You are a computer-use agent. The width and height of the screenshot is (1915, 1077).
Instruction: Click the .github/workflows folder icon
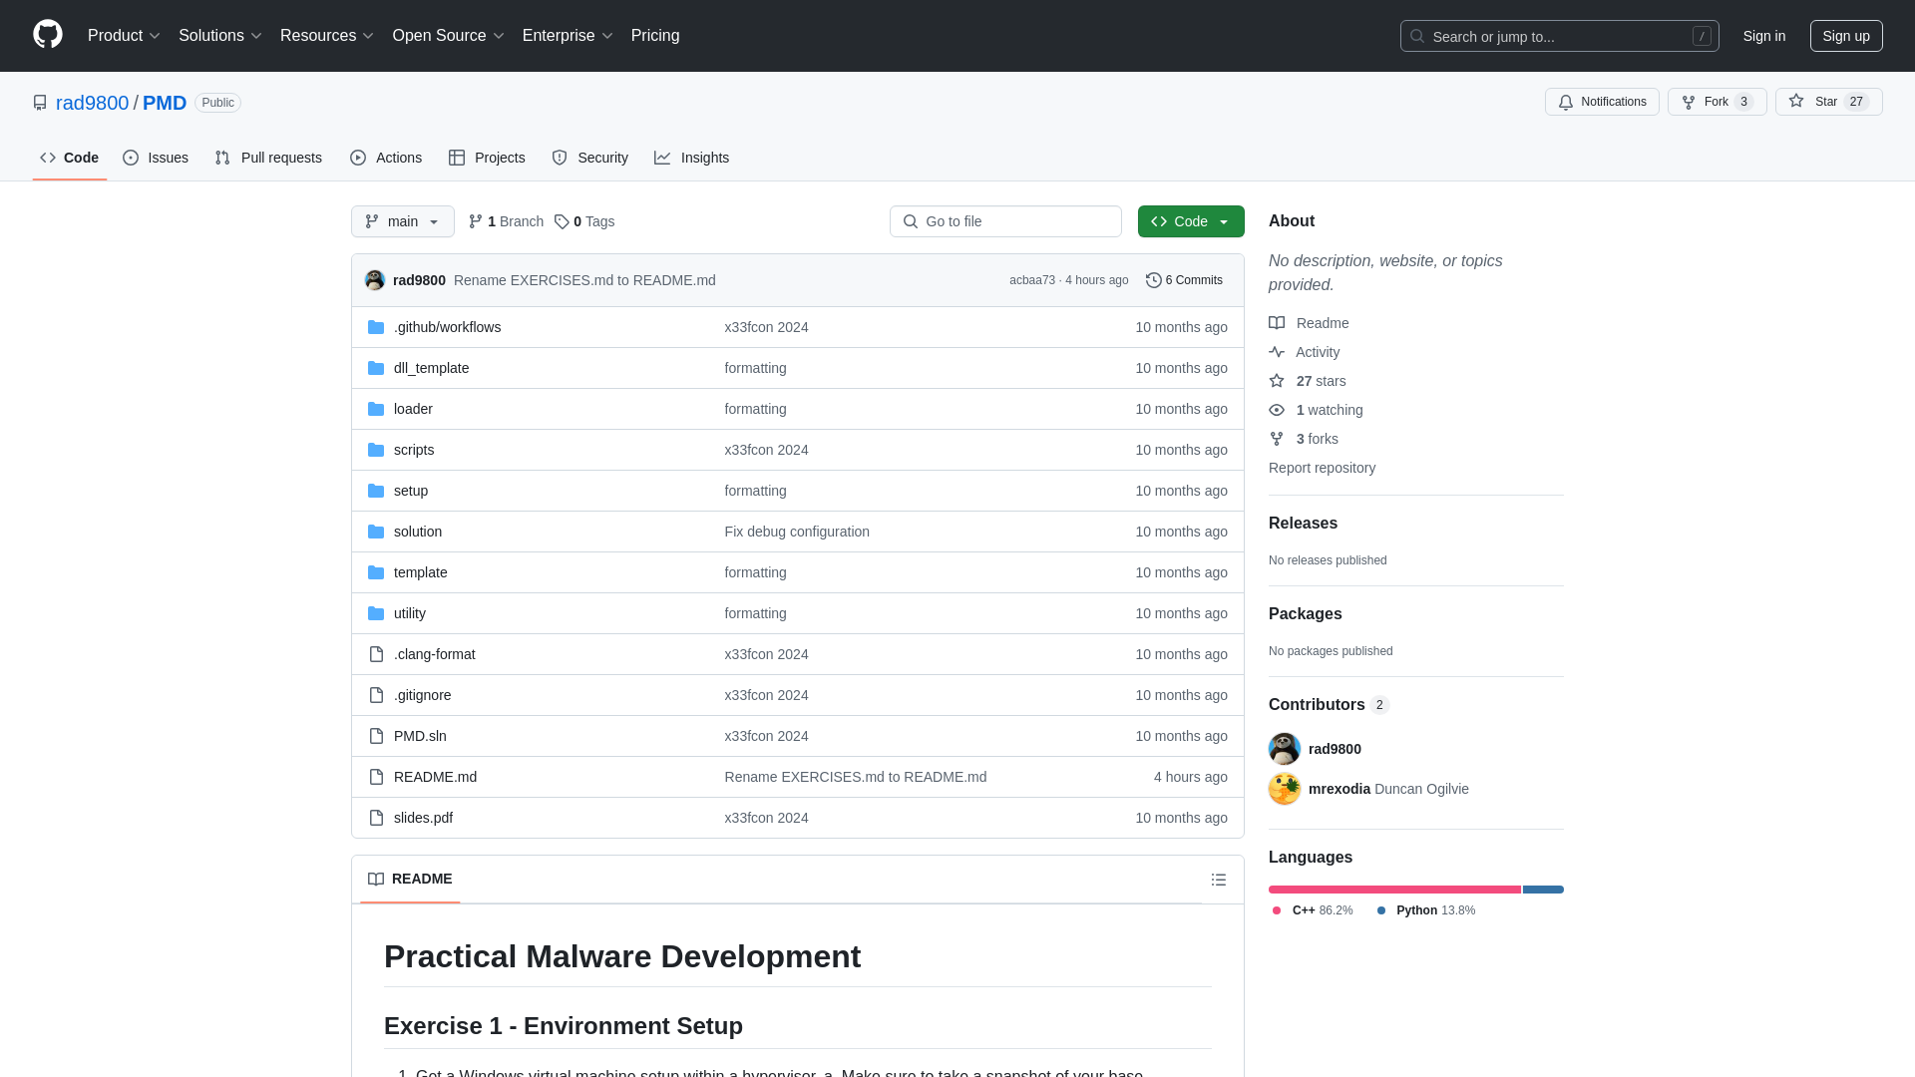point(376,327)
